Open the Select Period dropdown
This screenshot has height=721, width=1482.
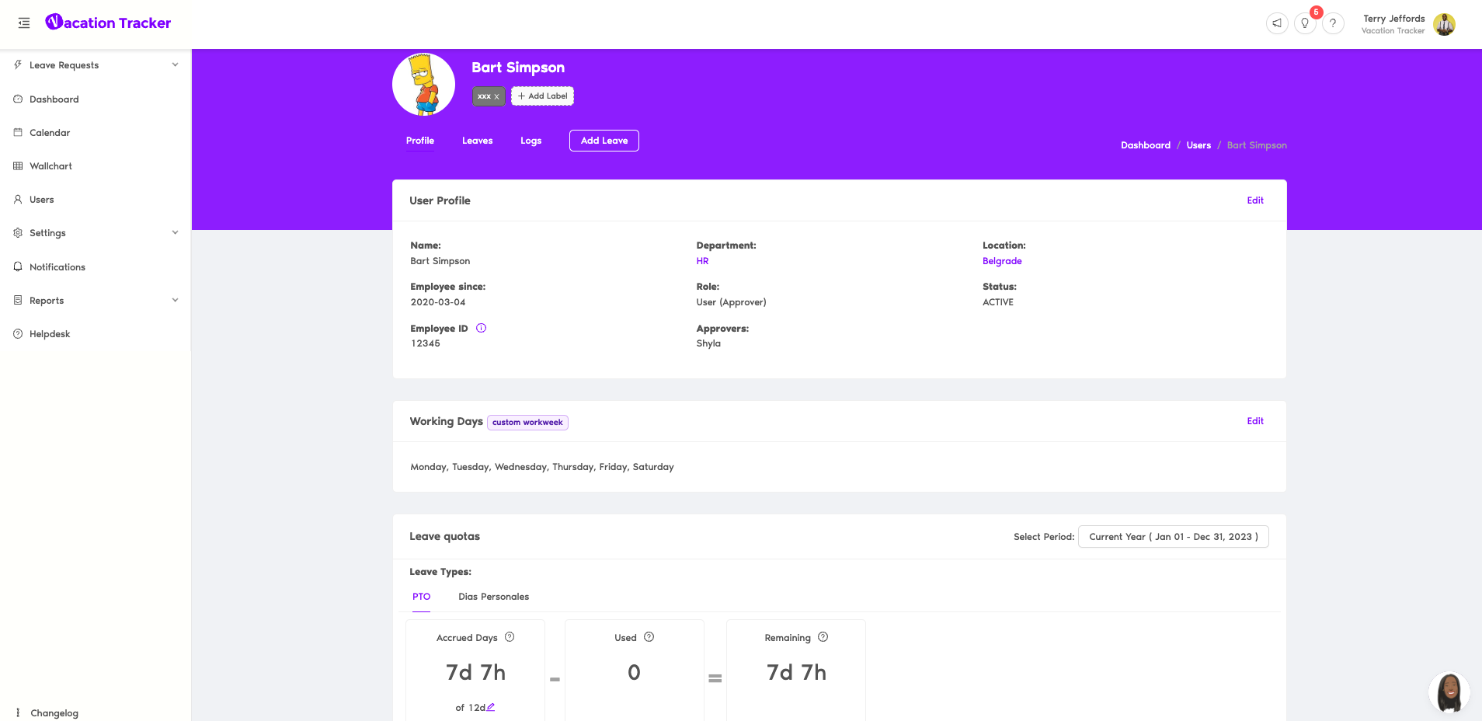[x=1173, y=537]
